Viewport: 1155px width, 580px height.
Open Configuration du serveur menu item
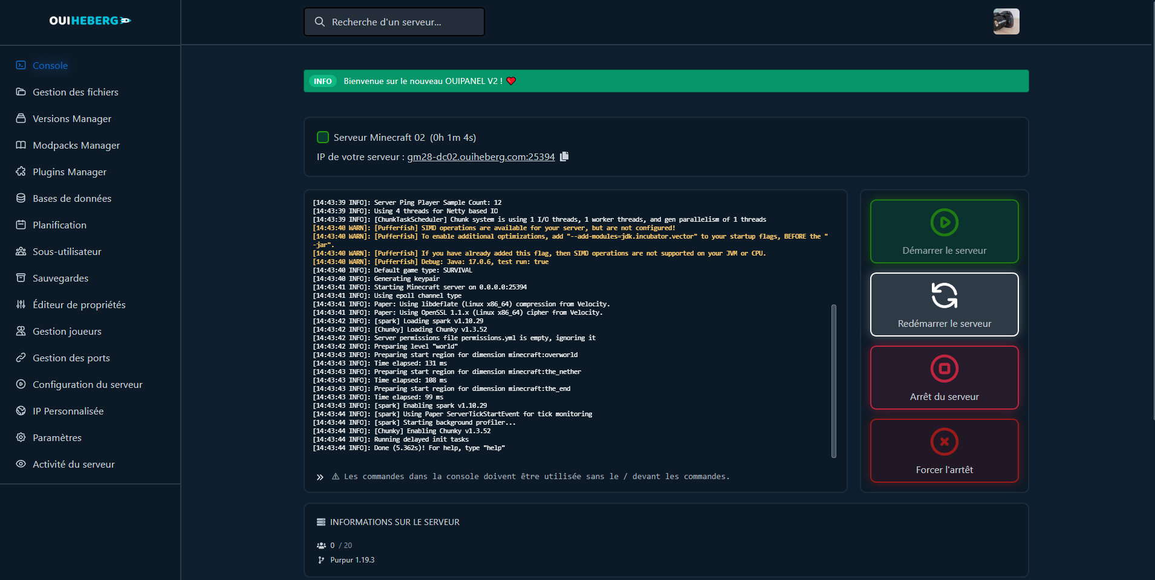tap(88, 384)
